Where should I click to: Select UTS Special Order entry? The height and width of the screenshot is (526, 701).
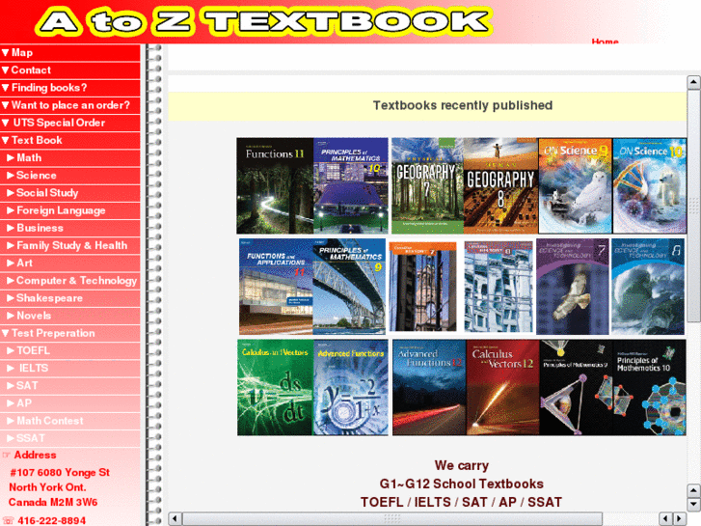pos(70,123)
